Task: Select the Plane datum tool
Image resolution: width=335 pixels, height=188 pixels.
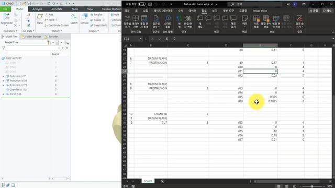Action: (40, 19)
